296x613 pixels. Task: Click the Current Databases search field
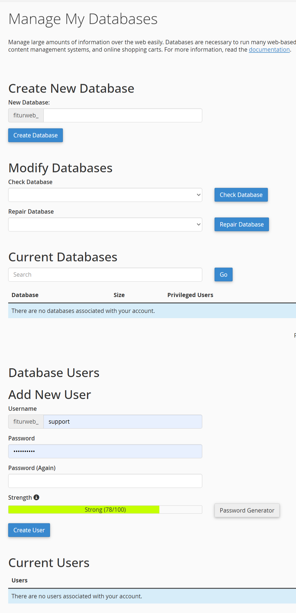[x=105, y=275]
